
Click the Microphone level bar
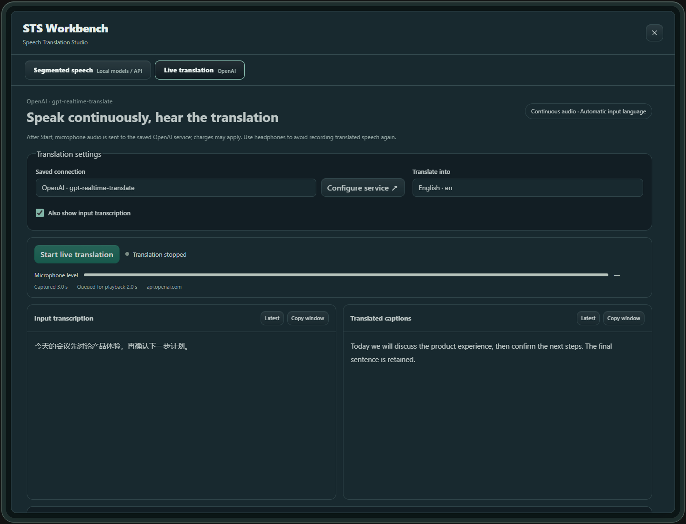point(346,275)
